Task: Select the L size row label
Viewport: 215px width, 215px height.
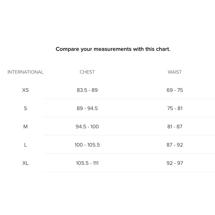Action: [25, 145]
